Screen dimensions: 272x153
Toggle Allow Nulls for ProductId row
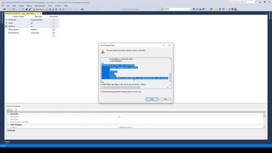[x=54, y=20]
